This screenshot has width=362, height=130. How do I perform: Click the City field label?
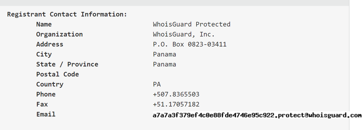(44, 54)
